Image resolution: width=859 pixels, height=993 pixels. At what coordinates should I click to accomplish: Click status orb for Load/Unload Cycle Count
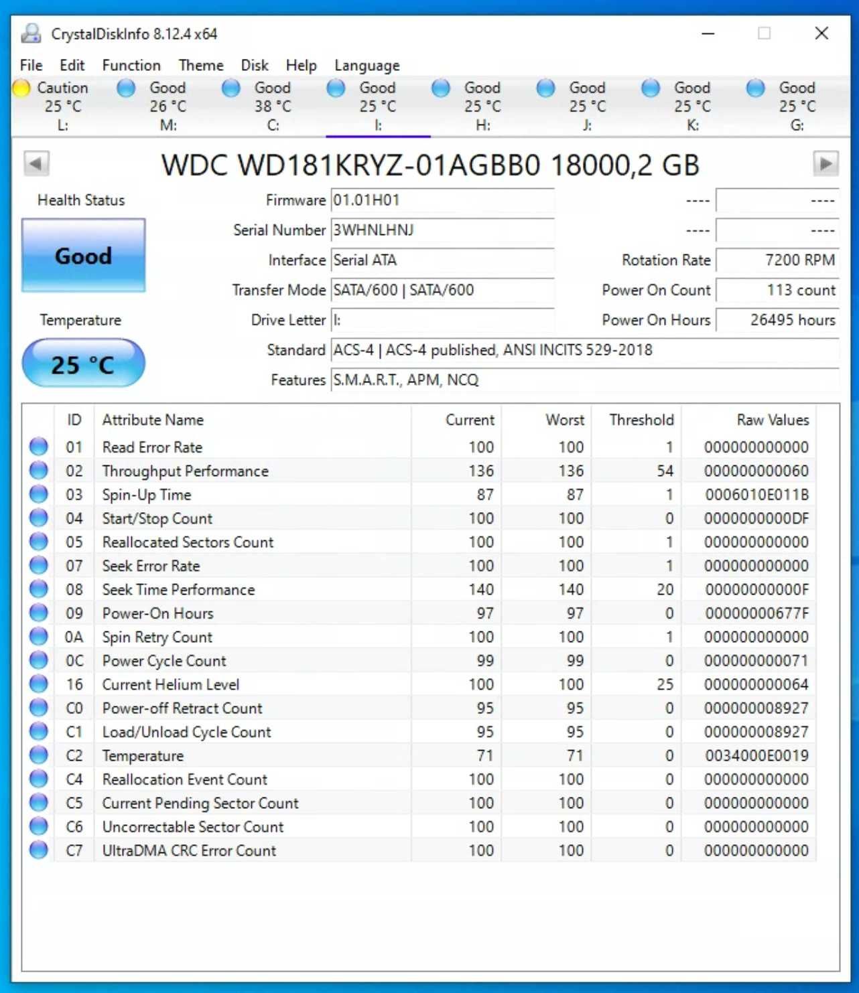click(x=39, y=732)
